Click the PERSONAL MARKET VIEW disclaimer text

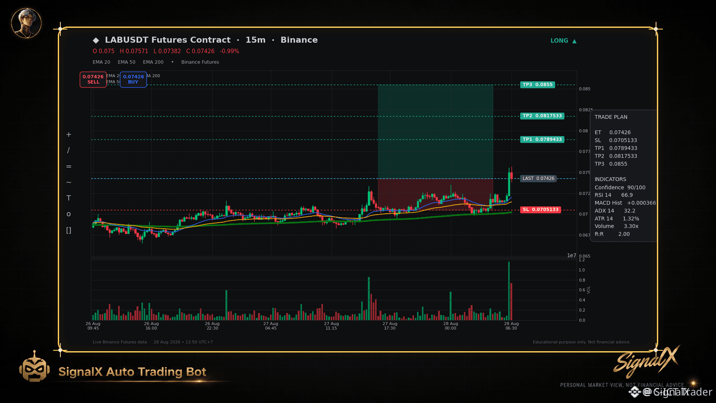[622, 385]
